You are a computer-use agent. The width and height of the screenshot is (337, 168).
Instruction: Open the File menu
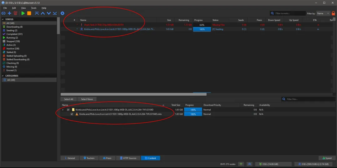coord(5,8)
